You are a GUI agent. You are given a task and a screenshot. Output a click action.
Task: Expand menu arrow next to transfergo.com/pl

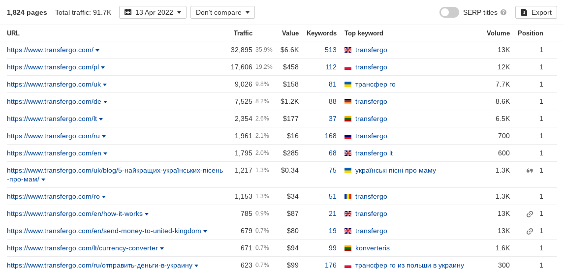click(x=103, y=67)
